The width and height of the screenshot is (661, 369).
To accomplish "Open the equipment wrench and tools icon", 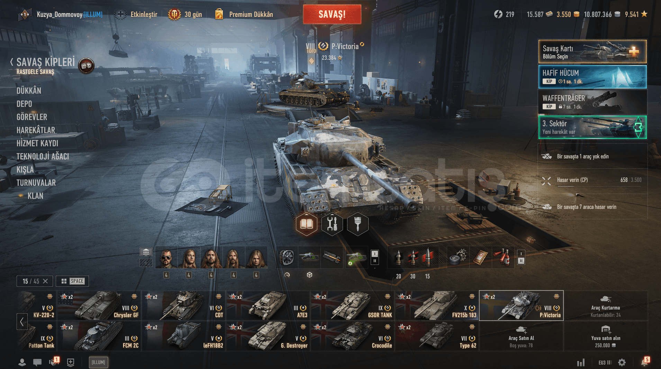I will tap(332, 224).
